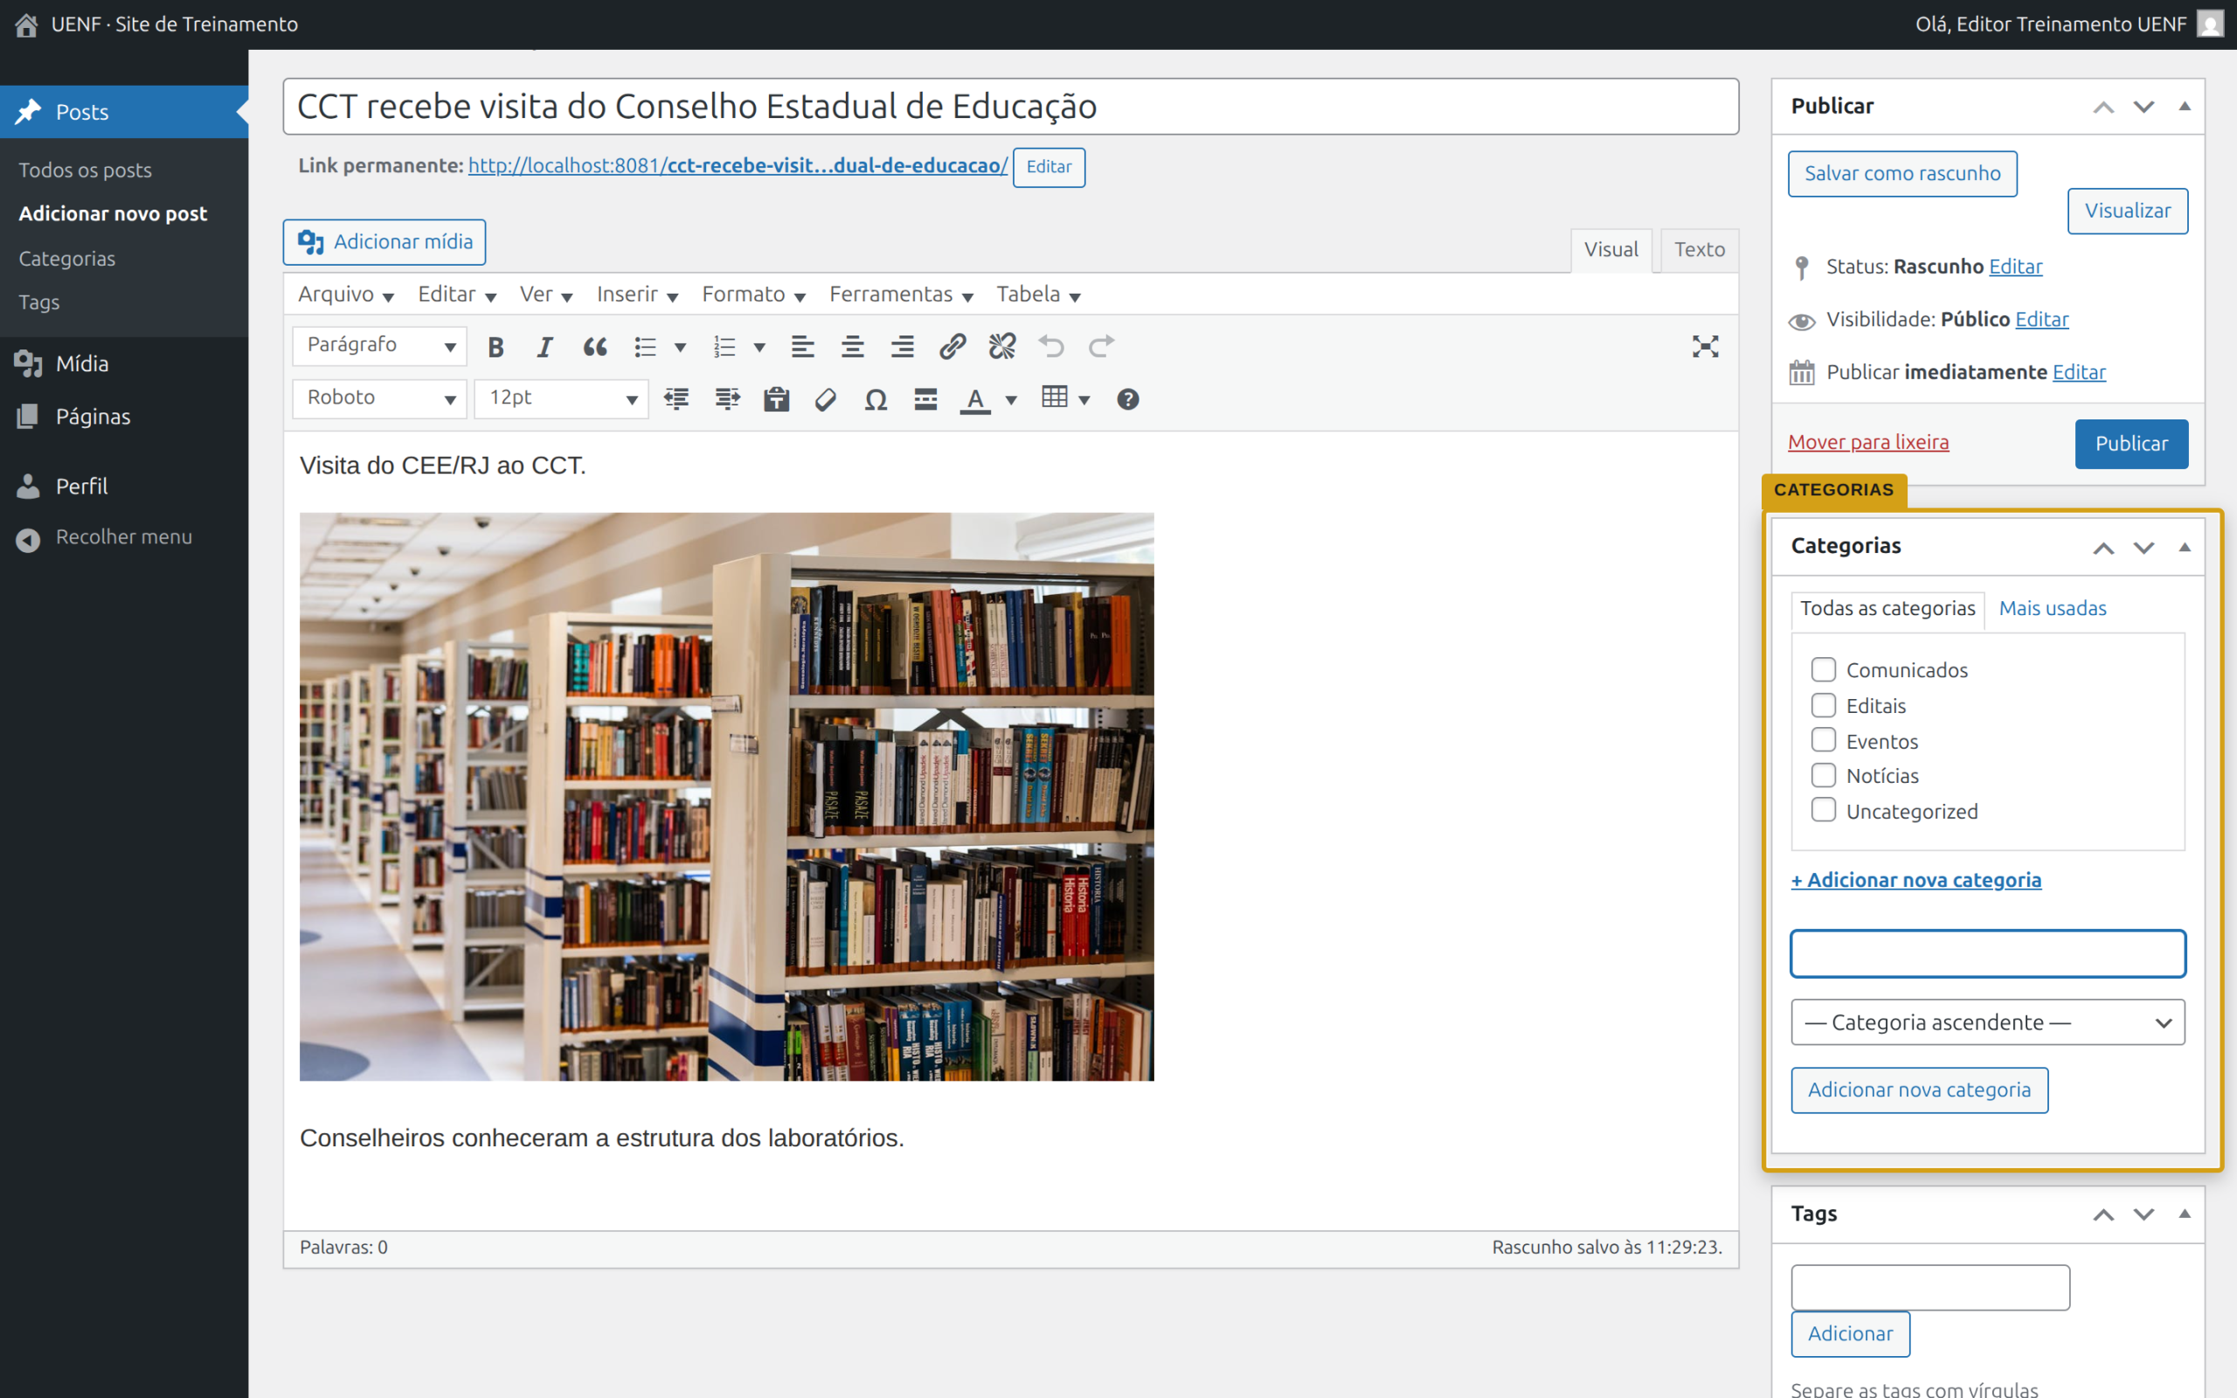Screen dimensions: 2237x1398
Task: Click Mover para lixeira link
Action: coord(1868,442)
